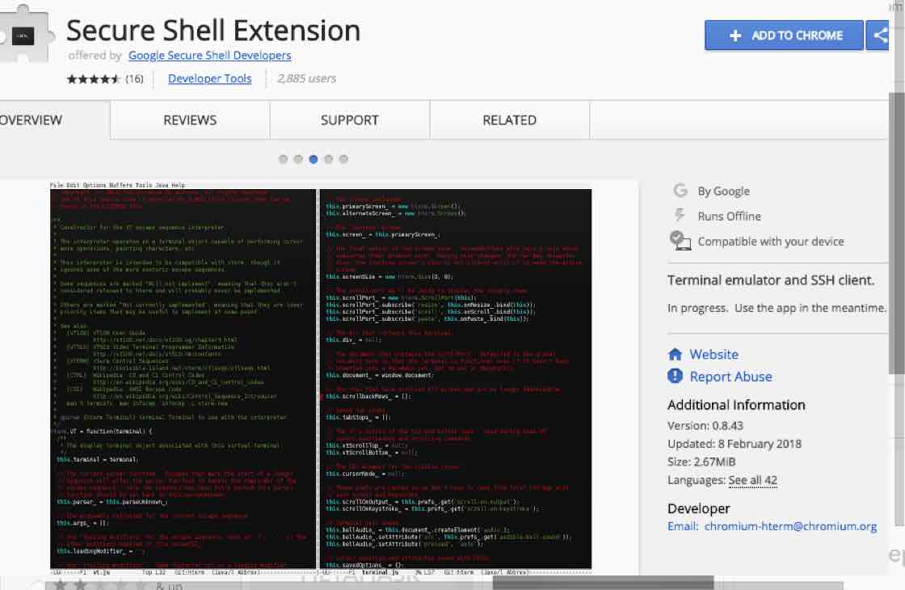Viewport: 905px width, 590px height.
Task: Click the star rating with 16 reviews
Action: click(104, 78)
